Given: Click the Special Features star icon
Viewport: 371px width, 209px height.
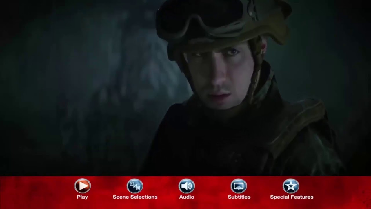Looking at the screenshot, I should point(291,186).
